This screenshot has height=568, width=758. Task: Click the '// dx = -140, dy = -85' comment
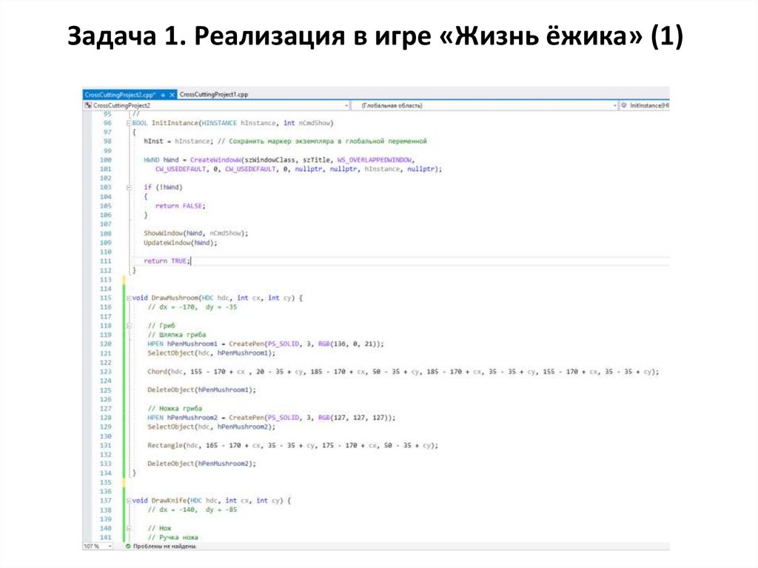coord(192,510)
